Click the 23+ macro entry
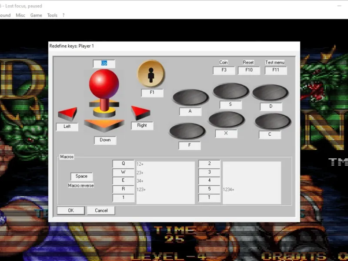Screen dimensions: 348x261 point(140,173)
